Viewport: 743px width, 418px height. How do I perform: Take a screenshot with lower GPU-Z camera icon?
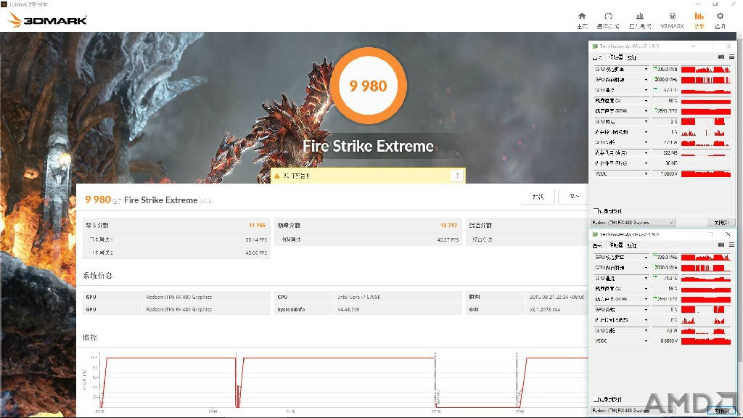coord(721,245)
